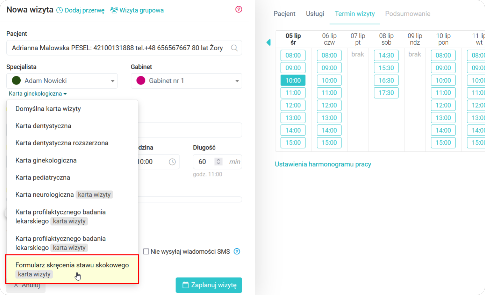The image size is (485, 295).
Task: Click the green color dot beside Adam Nowicki
Action: coord(16,81)
